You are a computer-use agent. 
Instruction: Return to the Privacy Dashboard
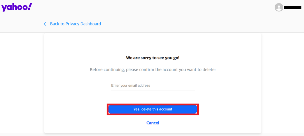tap(75, 24)
